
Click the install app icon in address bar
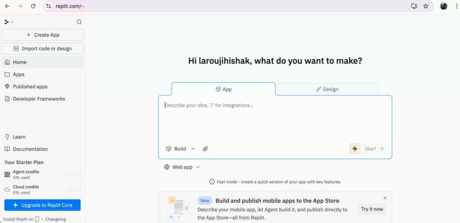tap(414, 6)
